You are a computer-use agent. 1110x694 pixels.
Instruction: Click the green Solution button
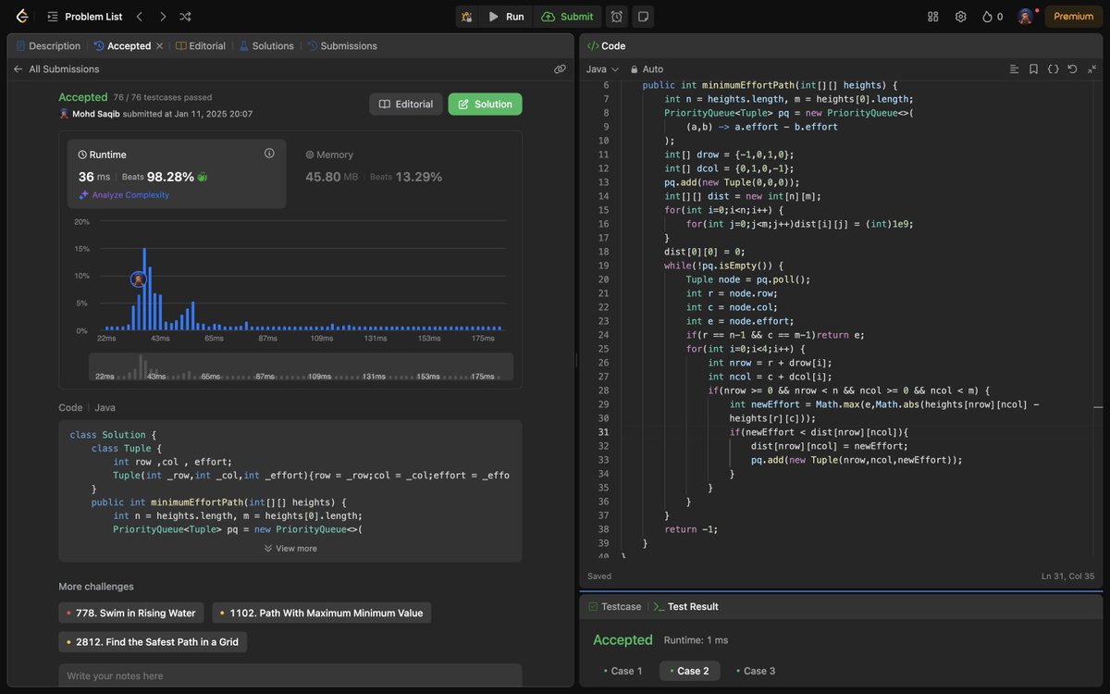485,105
